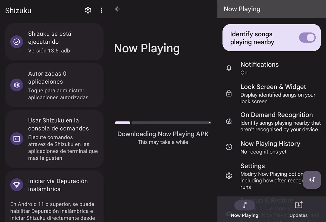Viewport: 326px width, 222px height.
Task: Tap the On Demand Recognition icon
Action: pos(229,121)
